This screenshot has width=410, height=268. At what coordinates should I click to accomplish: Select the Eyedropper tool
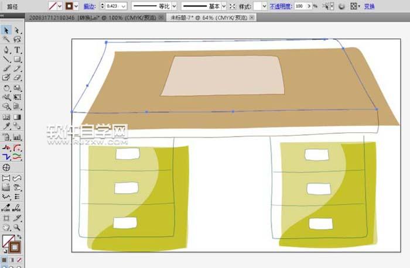pyautogui.click(x=6, y=126)
